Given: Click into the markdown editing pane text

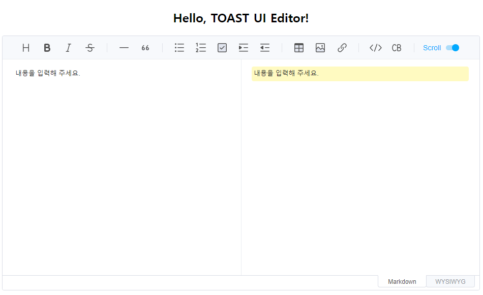Looking at the screenshot, I should (x=48, y=73).
